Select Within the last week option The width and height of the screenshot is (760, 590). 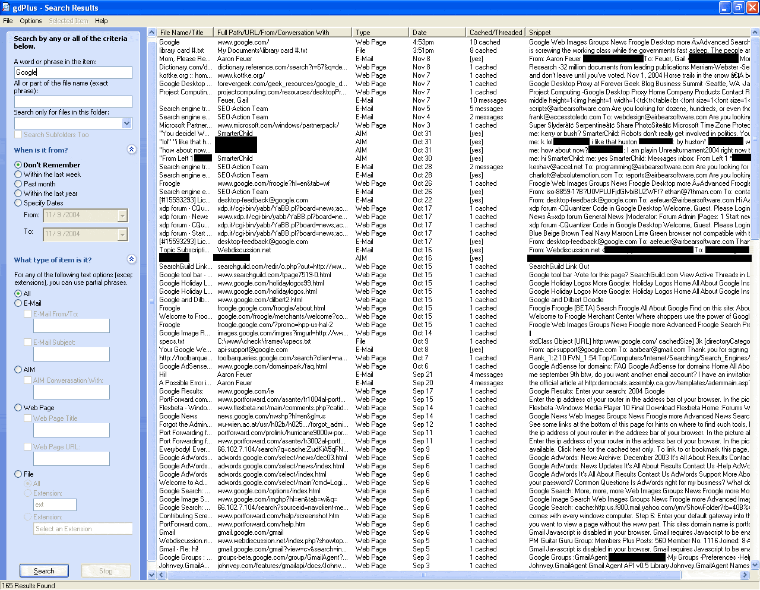18,175
